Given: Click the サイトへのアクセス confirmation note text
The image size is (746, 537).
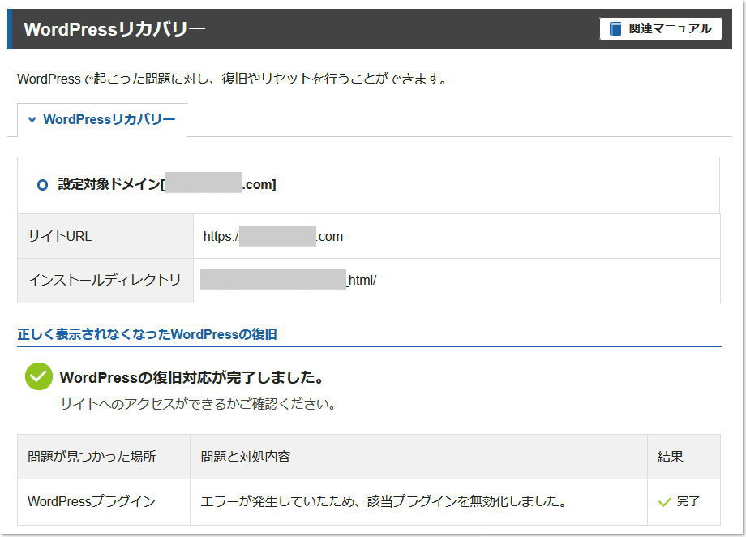Looking at the screenshot, I should [198, 403].
